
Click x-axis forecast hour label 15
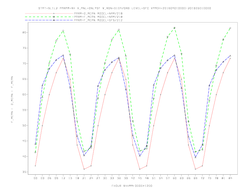[x=70, y=178]
